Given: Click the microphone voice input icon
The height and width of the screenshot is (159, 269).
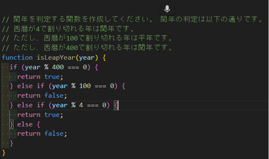Looking at the screenshot, I should [167, 9].
